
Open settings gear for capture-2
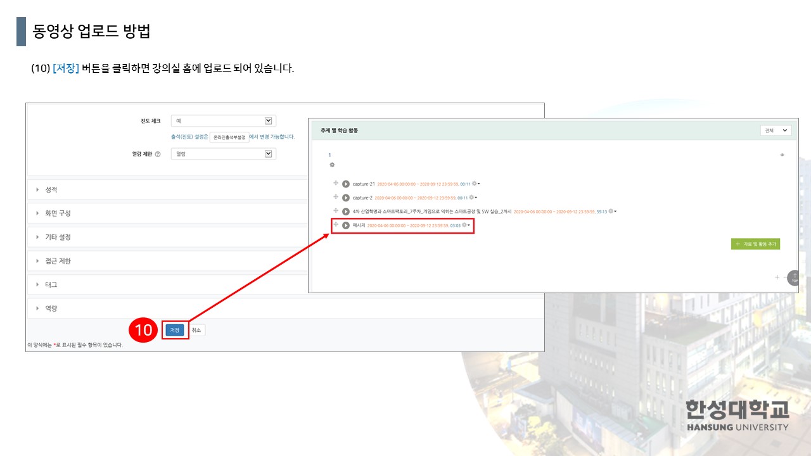click(x=472, y=197)
